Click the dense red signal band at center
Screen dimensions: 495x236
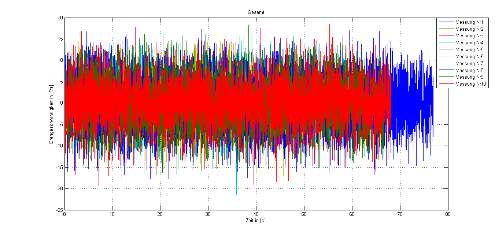(x=227, y=103)
